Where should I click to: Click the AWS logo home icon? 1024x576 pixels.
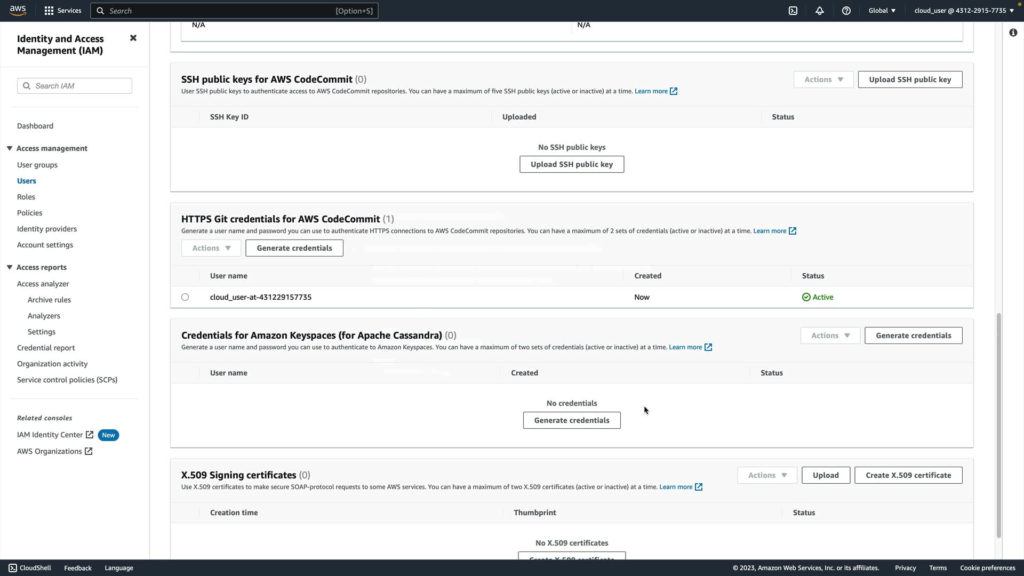click(x=18, y=11)
